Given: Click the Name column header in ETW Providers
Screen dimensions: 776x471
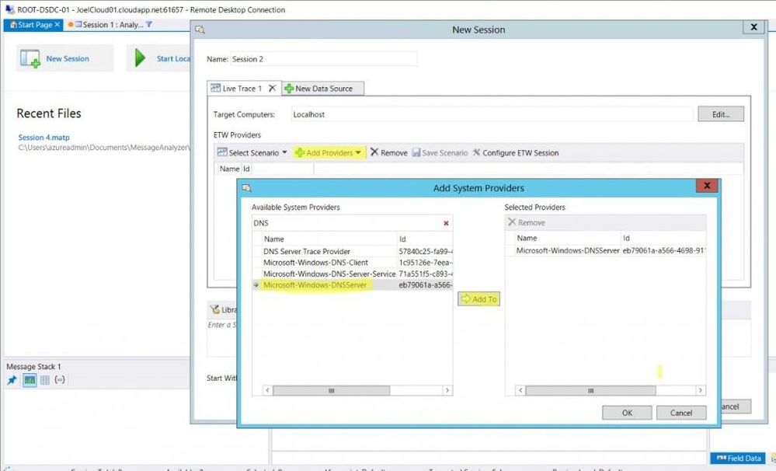Looking at the screenshot, I should (x=230, y=169).
